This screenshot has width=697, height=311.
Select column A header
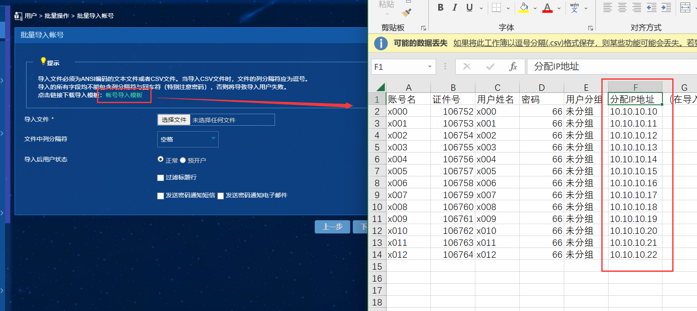click(409, 87)
